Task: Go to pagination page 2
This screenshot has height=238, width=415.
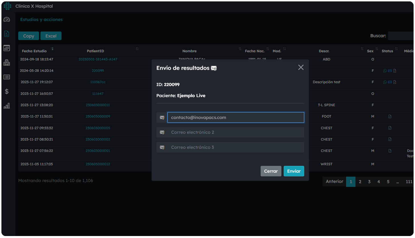Action: click(x=360, y=182)
